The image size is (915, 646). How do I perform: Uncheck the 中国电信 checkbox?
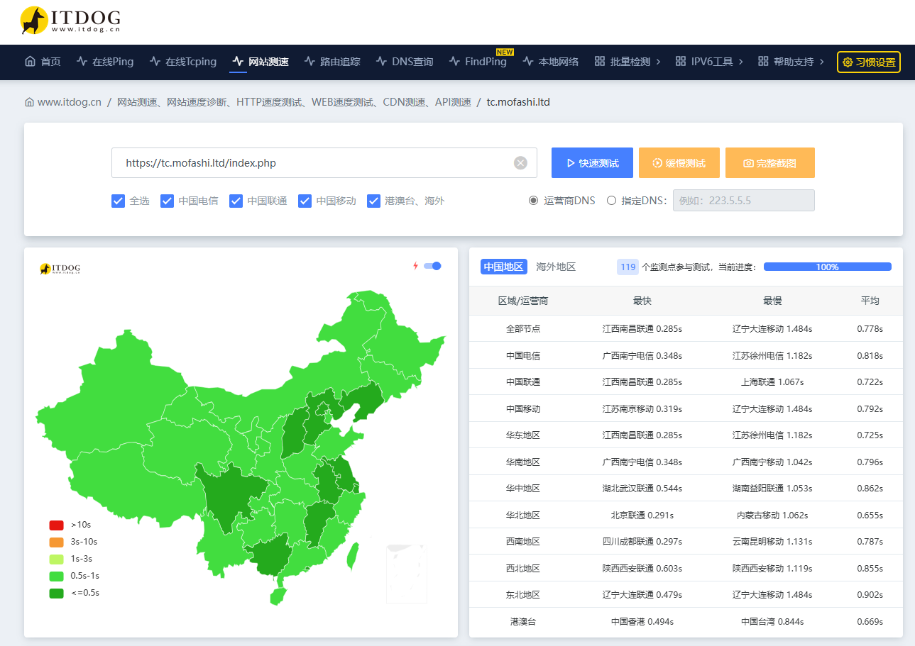pyautogui.click(x=168, y=201)
